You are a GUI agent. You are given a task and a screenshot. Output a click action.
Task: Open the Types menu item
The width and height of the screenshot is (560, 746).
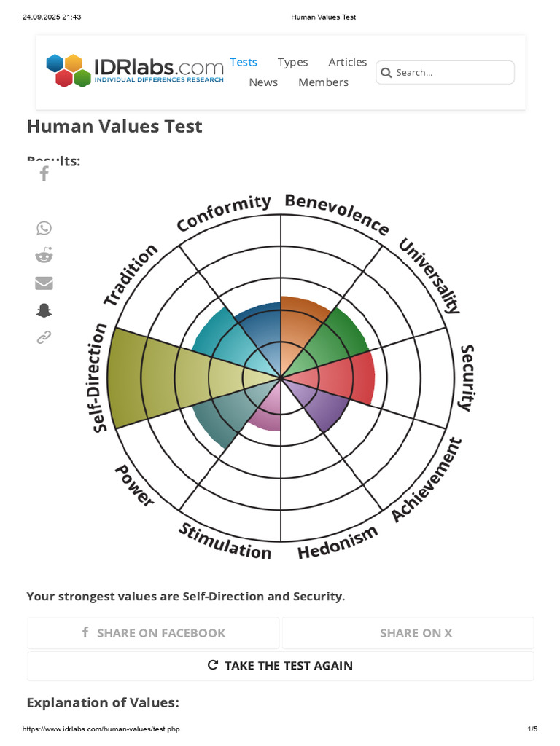pos(292,63)
